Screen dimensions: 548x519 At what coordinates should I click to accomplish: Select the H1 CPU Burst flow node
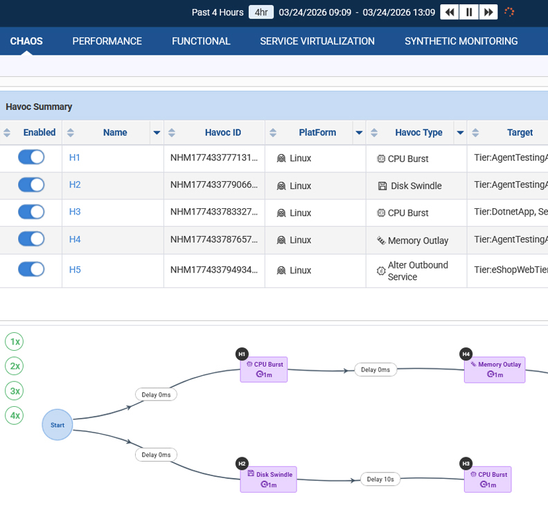click(264, 370)
